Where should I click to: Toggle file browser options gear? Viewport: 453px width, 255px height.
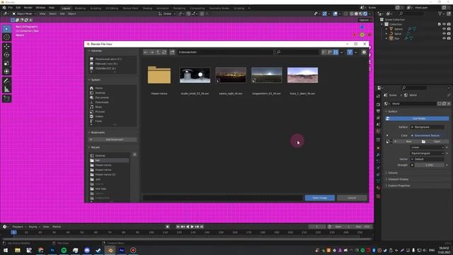tap(364, 52)
